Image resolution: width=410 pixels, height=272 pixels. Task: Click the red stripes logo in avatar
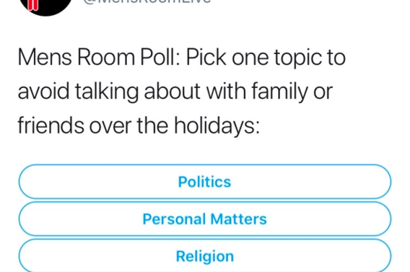33,5
